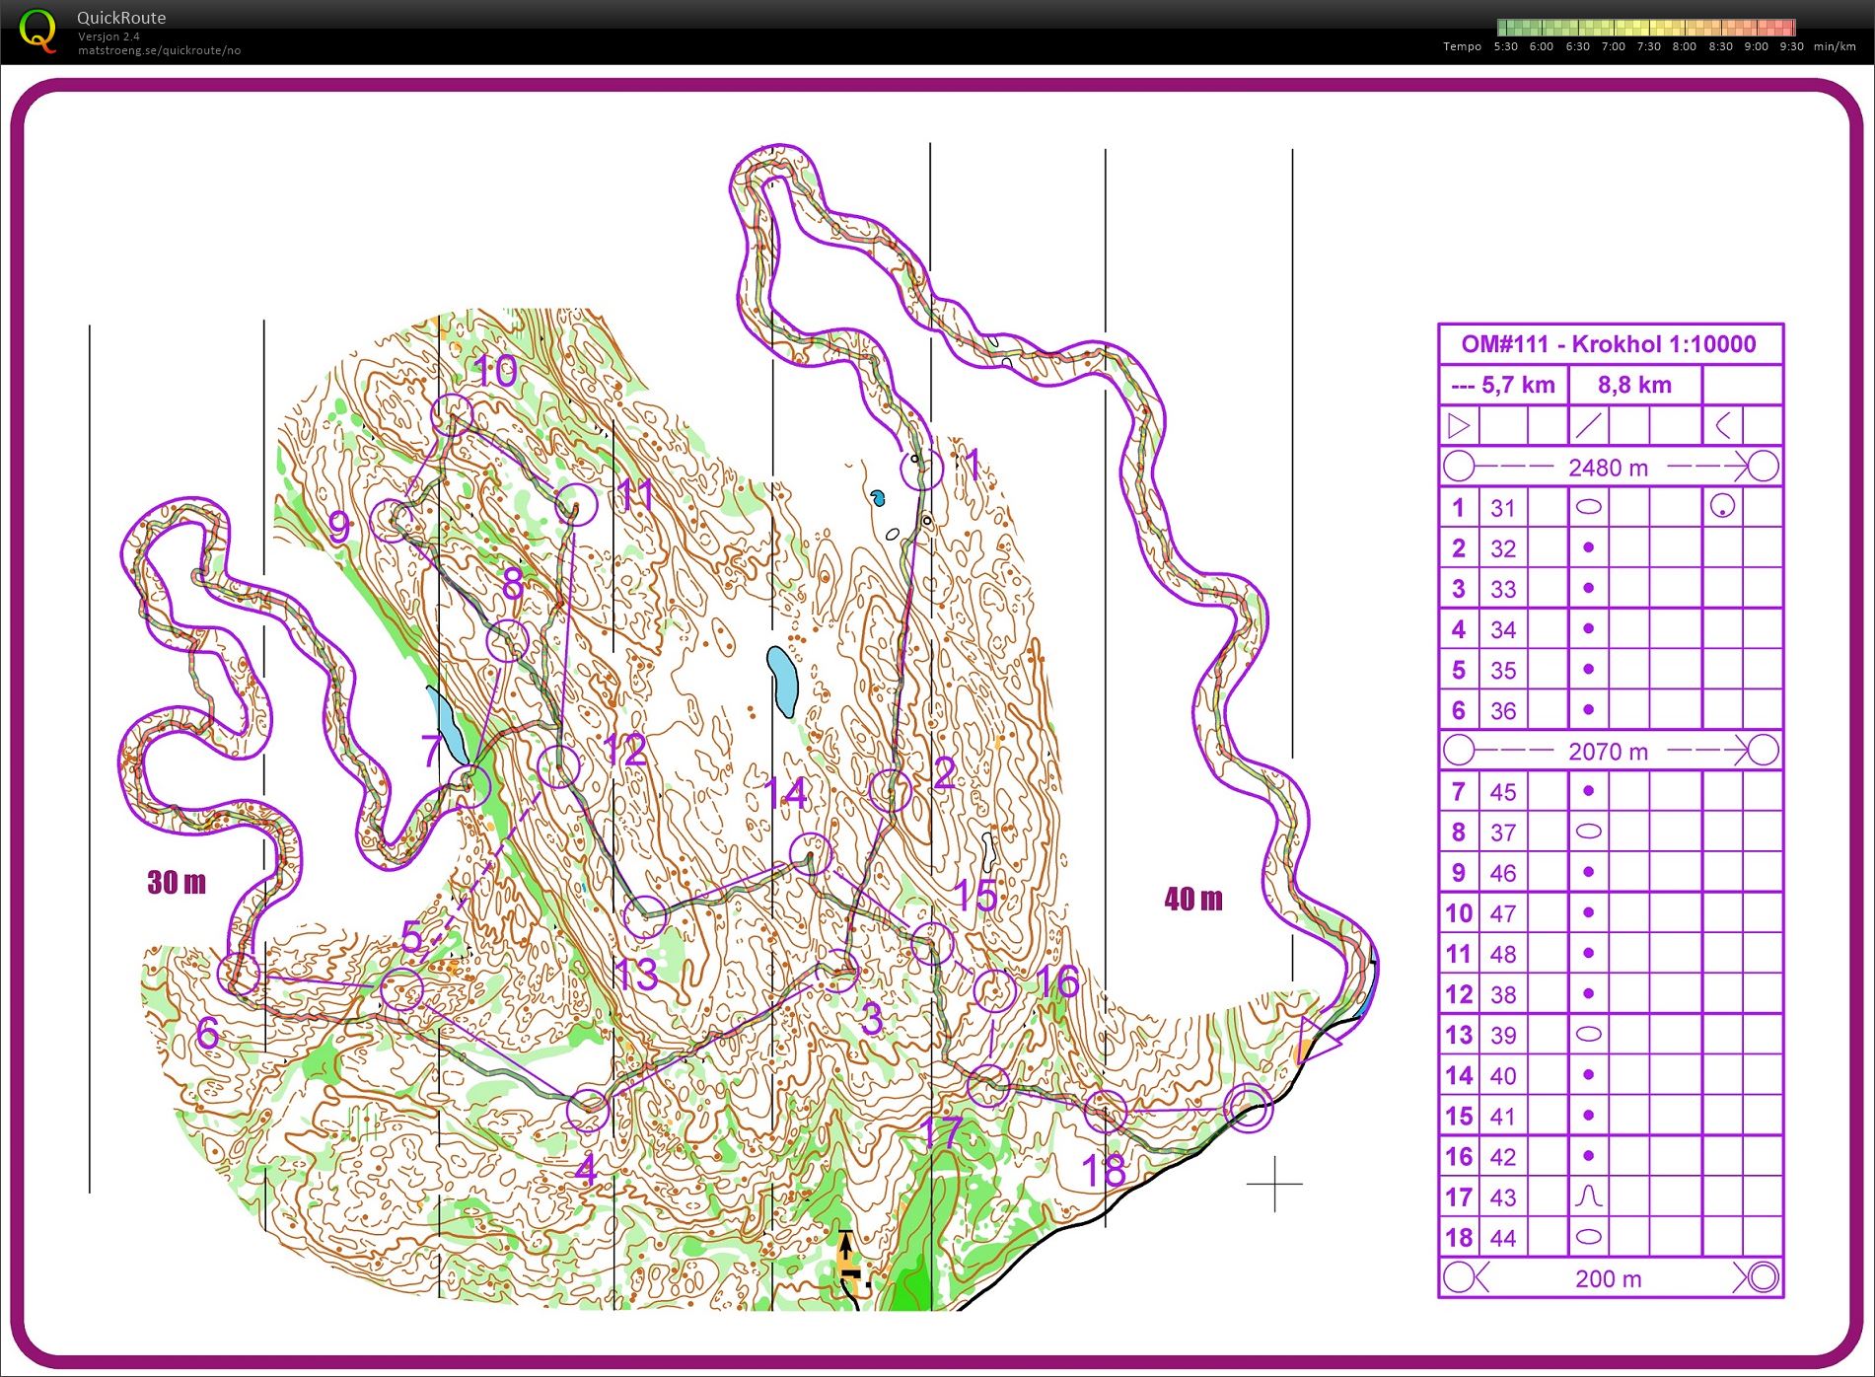The image size is (1875, 1377).
Task: Click control circle 13 on the map
Action: point(645,917)
